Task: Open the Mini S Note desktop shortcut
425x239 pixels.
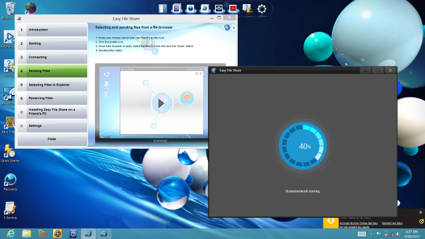Action: (x=8, y=125)
